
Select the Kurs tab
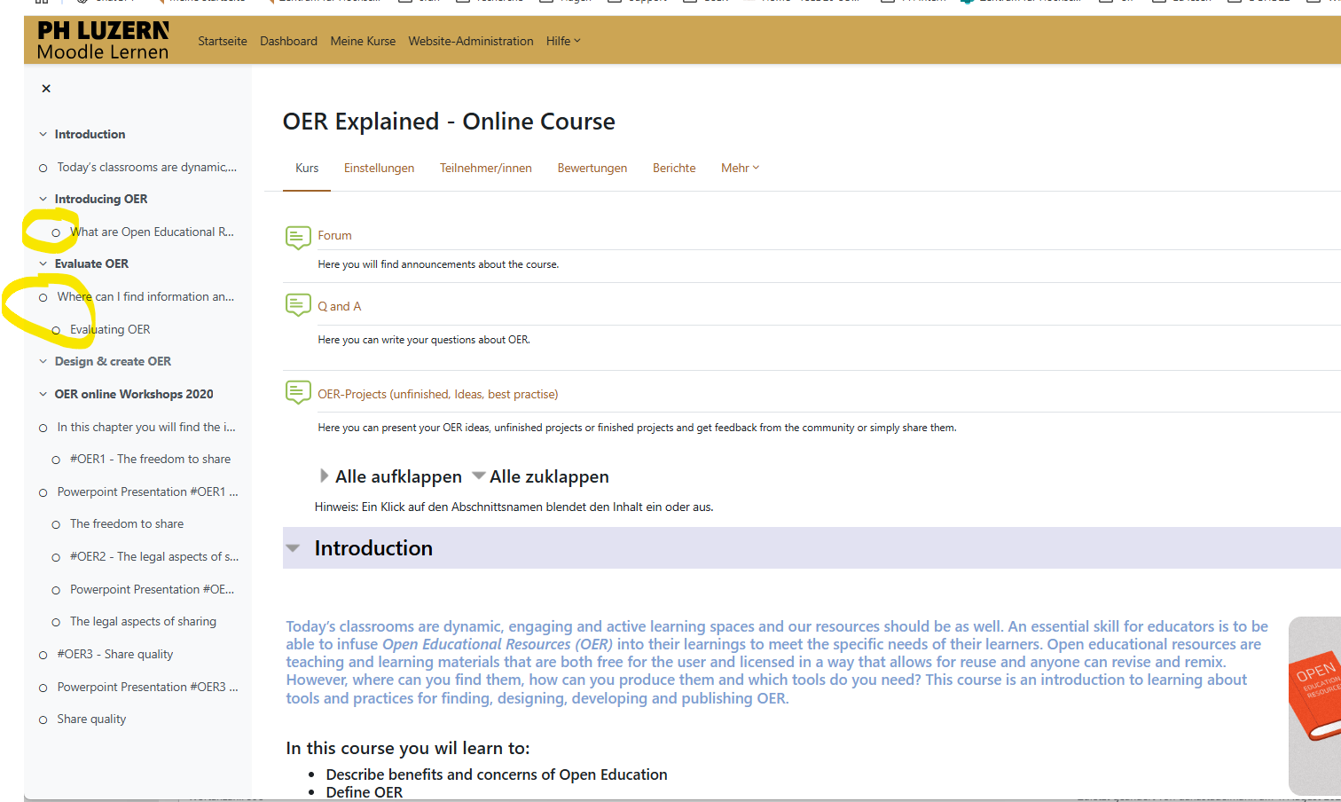point(307,168)
